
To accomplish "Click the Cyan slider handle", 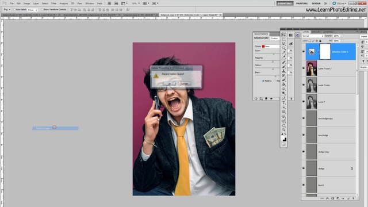I will pos(274,54).
